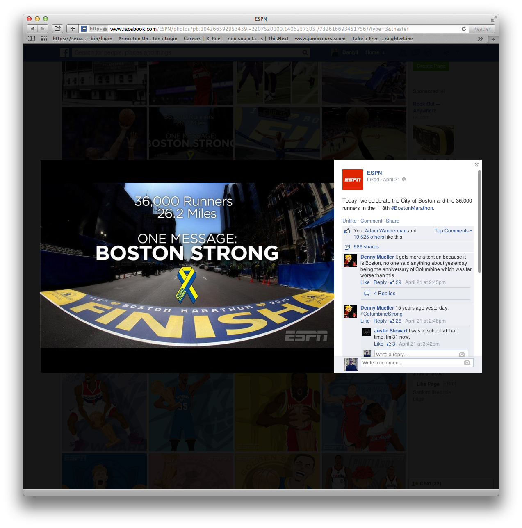Viewport: 522px width, 528px height.
Task: Open the 'Take a Free ...raighterLine' bookmark
Action: click(382, 39)
